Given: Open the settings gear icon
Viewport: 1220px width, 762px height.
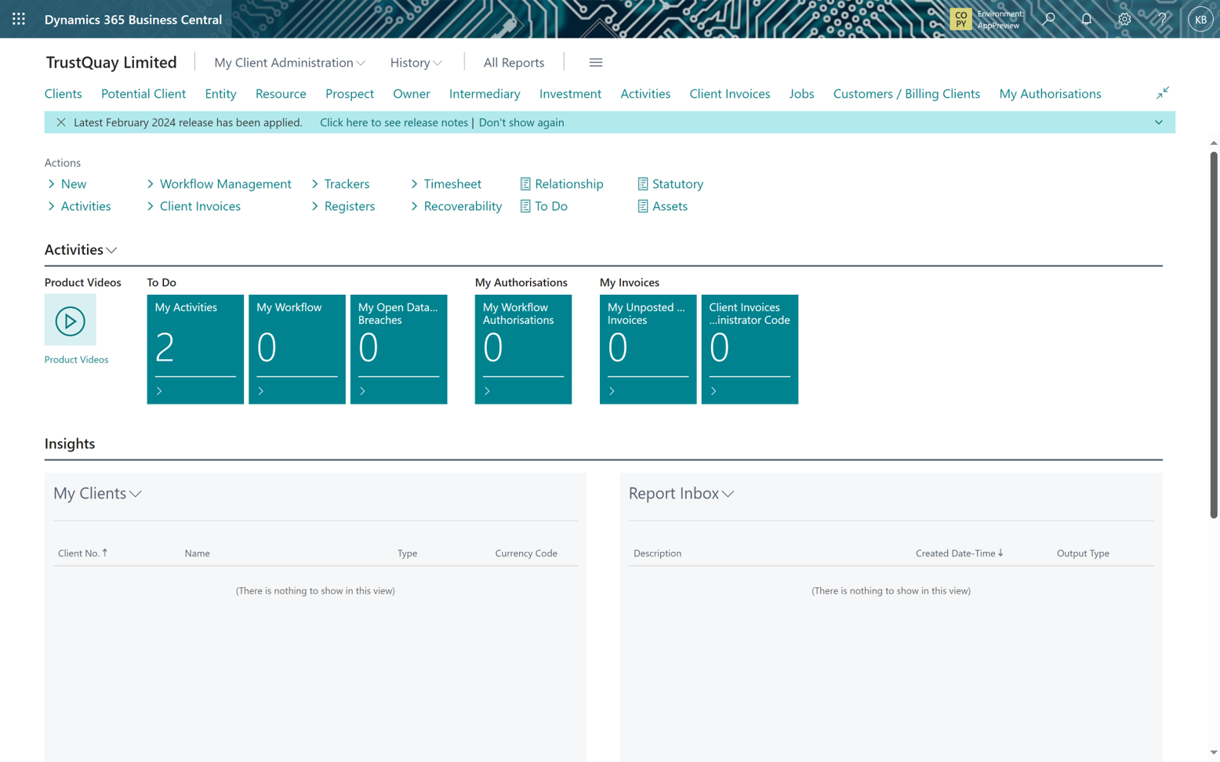Looking at the screenshot, I should [x=1124, y=18].
